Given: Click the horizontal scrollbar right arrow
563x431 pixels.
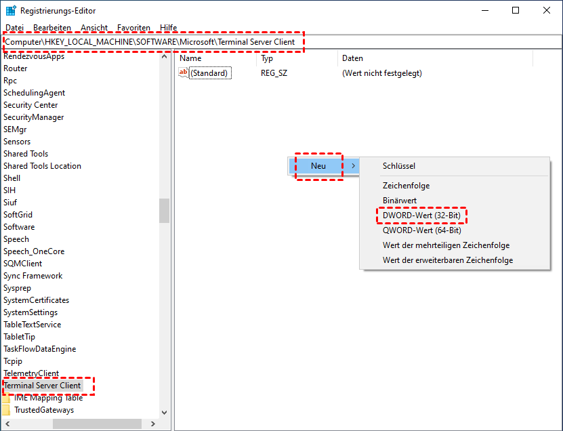Looking at the screenshot, I should [x=153, y=424].
